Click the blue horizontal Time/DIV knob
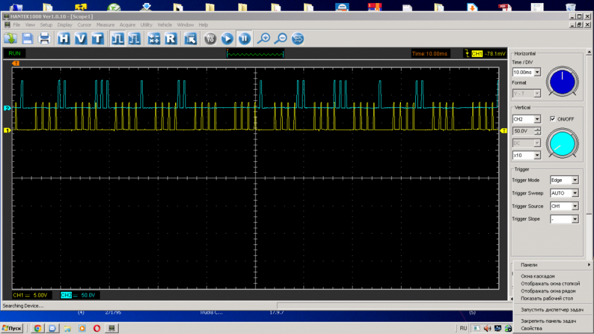 point(561,81)
